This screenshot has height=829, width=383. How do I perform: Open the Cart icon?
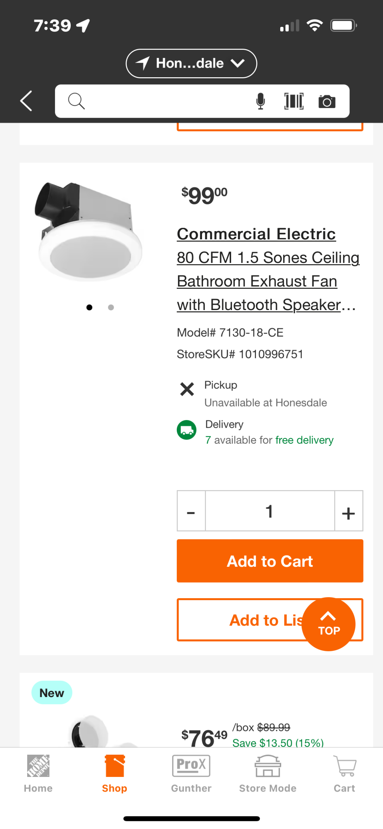point(344,773)
